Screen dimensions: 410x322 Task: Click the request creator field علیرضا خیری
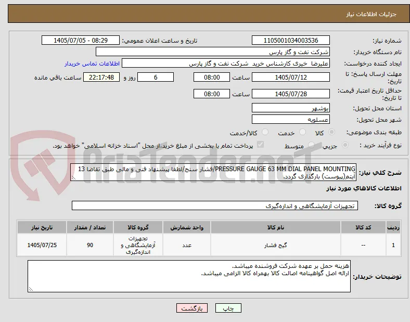(226, 63)
